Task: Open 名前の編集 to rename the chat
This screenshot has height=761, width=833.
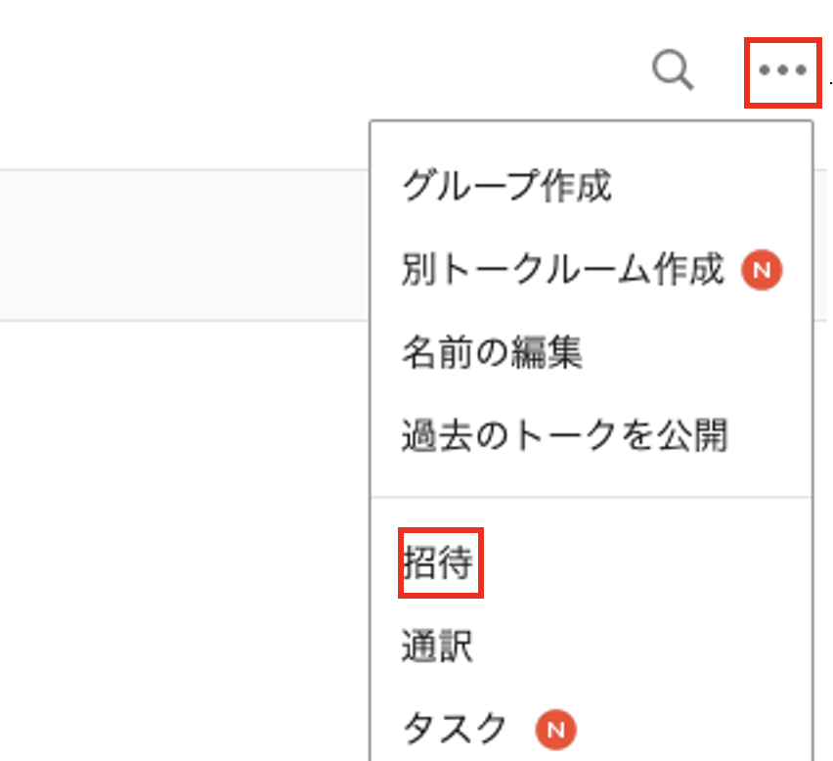Action: [x=492, y=353]
